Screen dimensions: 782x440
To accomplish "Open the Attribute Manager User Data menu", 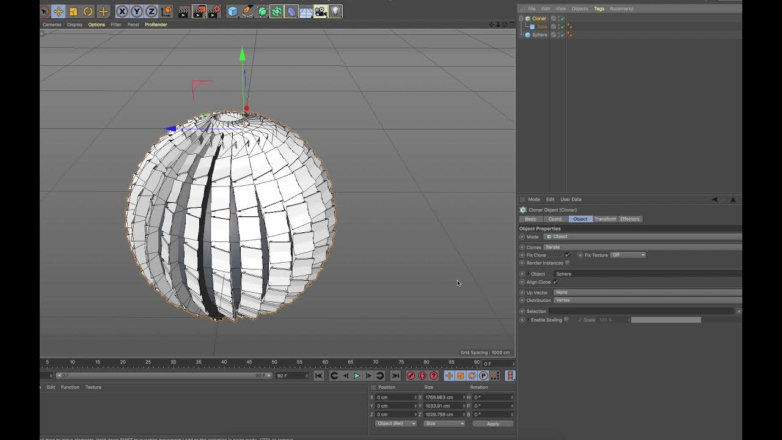I will (571, 199).
